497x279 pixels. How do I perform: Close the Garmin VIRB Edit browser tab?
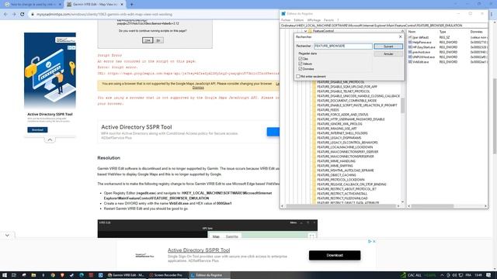[x=122, y=5]
